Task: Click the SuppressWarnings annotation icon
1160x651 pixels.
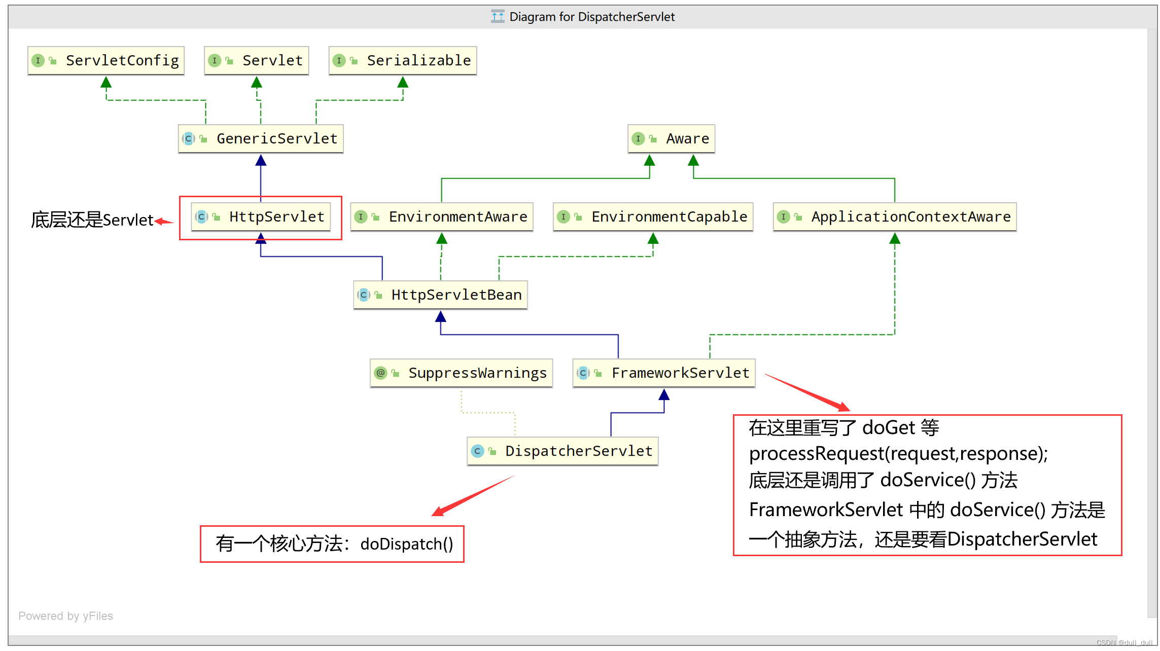Action: click(x=380, y=373)
